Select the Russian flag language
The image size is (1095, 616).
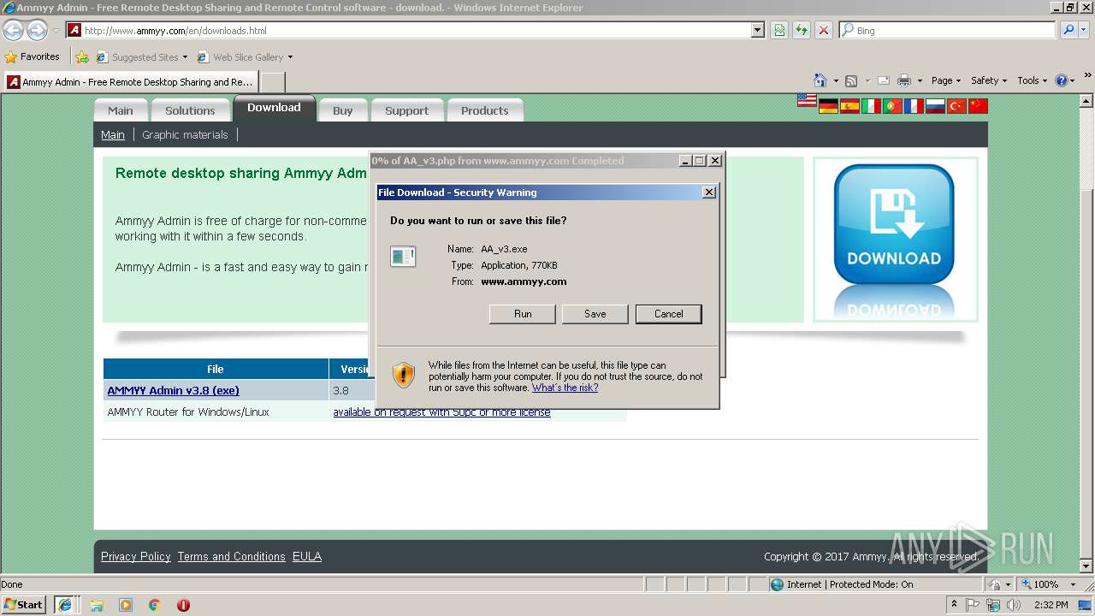[935, 106]
